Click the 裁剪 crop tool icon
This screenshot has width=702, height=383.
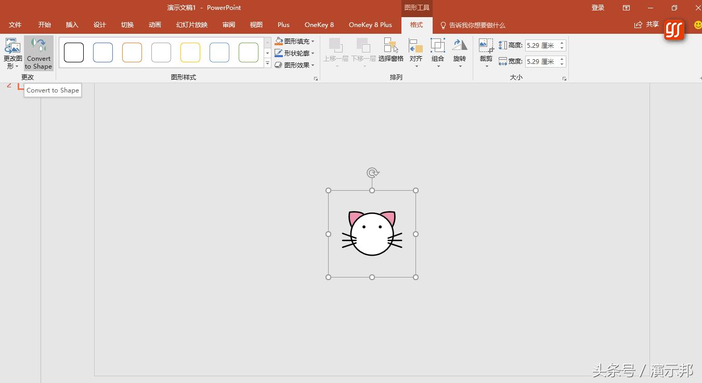click(486, 46)
